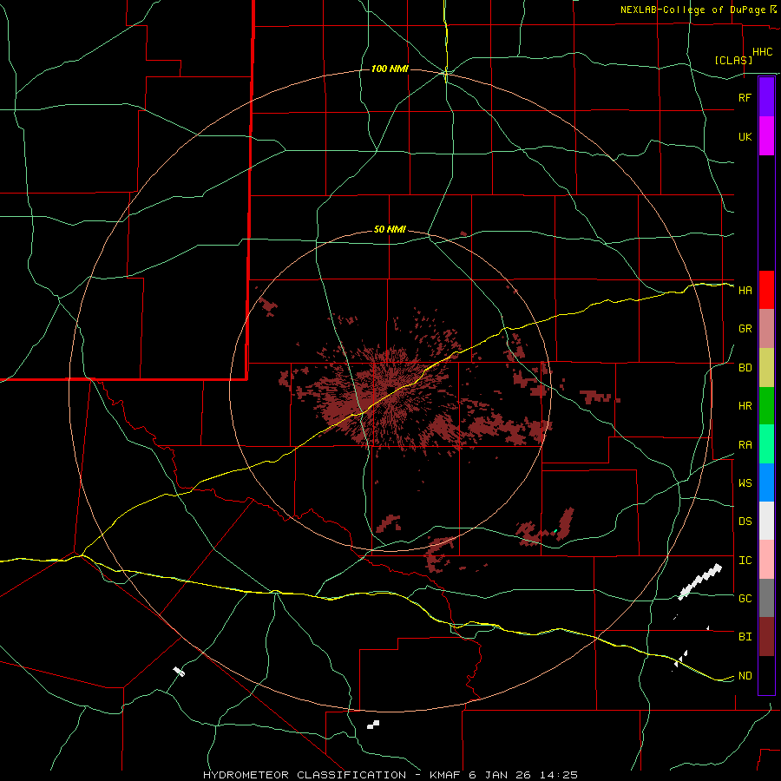Click the DS white legend swatch
Viewport: 781px width, 781px height.
pos(766,521)
